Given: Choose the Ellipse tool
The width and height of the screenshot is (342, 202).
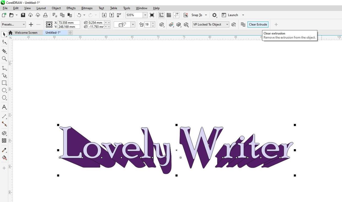Looking at the screenshot, I should click(4, 90).
